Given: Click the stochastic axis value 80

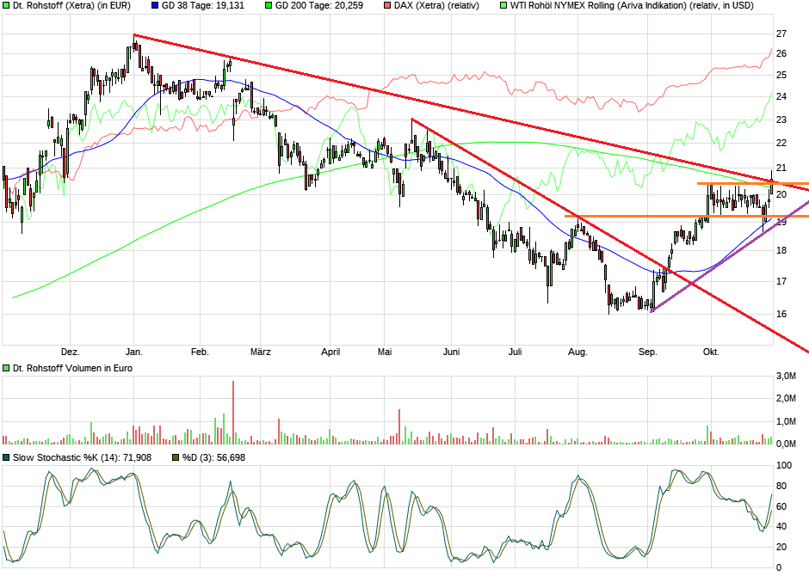Looking at the screenshot, I should [x=781, y=486].
